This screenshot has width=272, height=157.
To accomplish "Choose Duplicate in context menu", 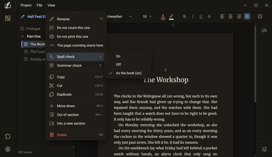I will pyautogui.click(x=76, y=94).
